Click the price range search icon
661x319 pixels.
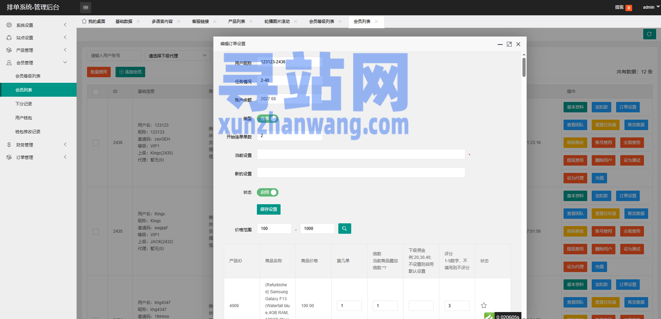coord(345,229)
